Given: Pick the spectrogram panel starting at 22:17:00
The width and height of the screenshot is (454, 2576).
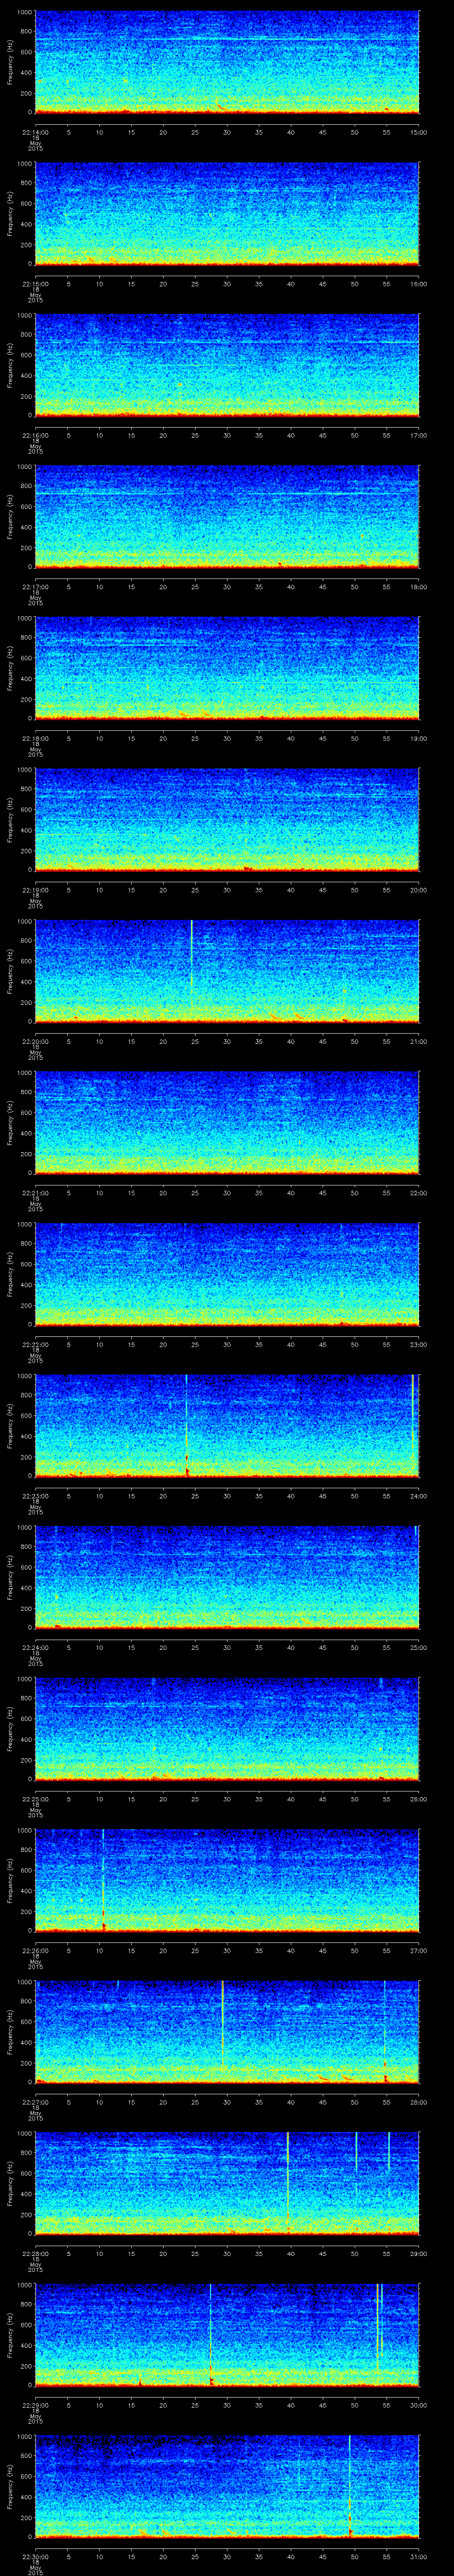Looking at the screenshot, I should [227, 517].
